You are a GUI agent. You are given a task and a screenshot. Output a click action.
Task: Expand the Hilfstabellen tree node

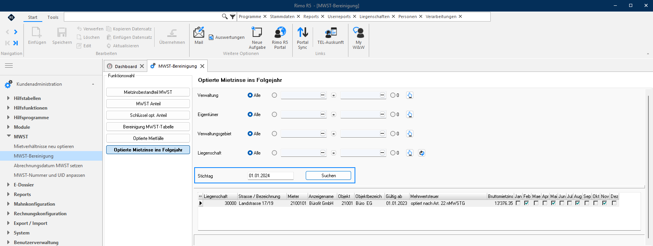8,98
